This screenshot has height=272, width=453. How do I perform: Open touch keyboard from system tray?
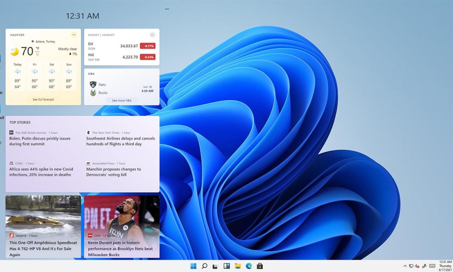coord(432,266)
